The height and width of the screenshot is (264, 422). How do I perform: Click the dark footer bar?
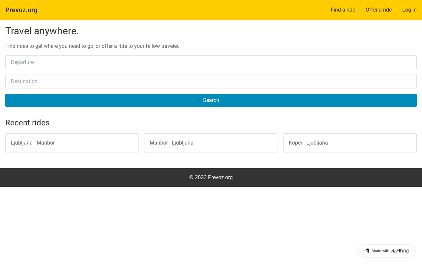(x=99, y=178)
